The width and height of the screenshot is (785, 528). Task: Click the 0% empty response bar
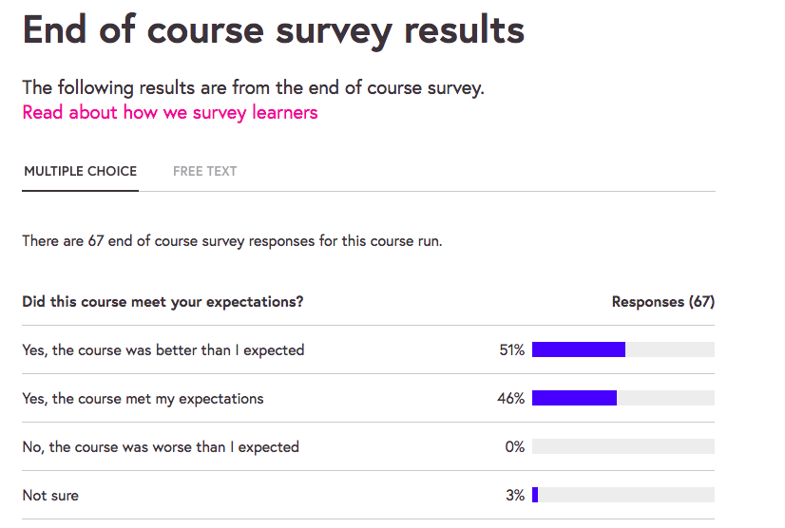(x=622, y=447)
